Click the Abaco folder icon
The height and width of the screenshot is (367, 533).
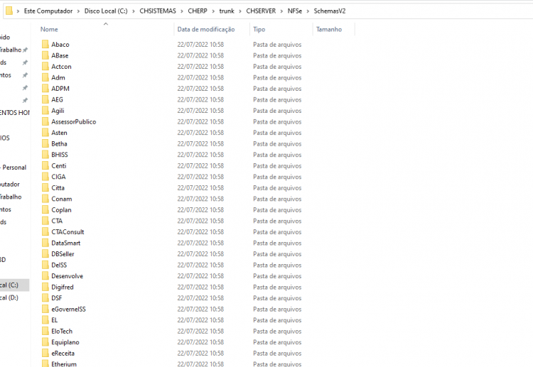pyautogui.click(x=45, y=44)
